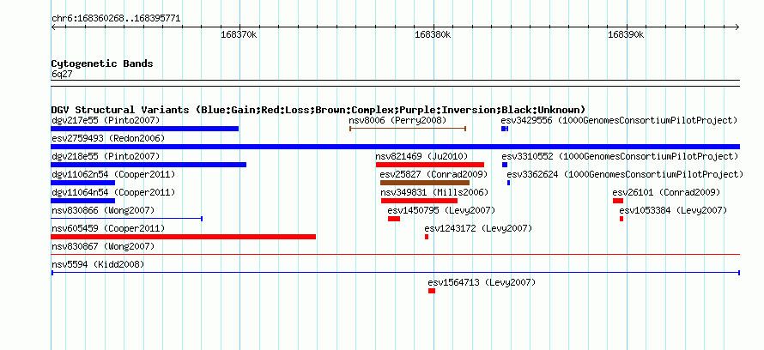Select the 6q27 band label

pyautogui.click(x=62, y=74)
